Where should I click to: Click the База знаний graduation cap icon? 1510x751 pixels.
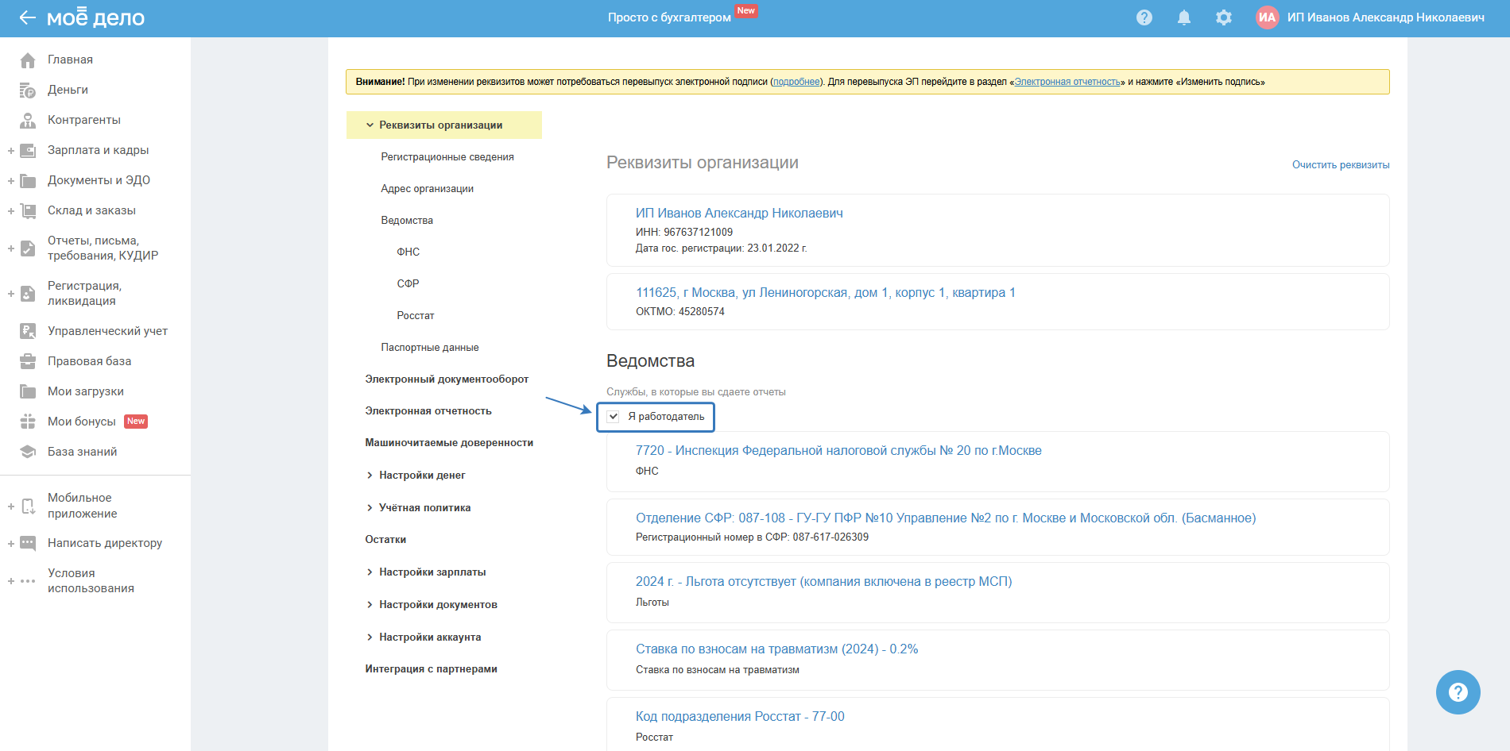click(28, 452)
